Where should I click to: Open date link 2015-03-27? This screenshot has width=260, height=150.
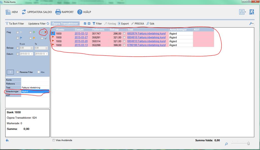point(81,37)
